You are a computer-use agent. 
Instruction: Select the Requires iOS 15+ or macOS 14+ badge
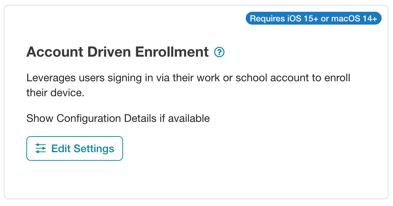[x=313, y=18]
